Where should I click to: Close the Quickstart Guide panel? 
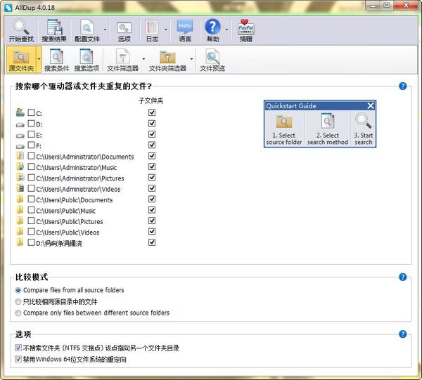pyautogui.click(x=371, y=106)
